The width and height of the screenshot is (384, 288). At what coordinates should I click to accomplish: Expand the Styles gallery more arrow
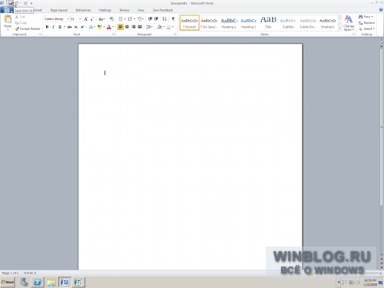[x=340, y=29]
